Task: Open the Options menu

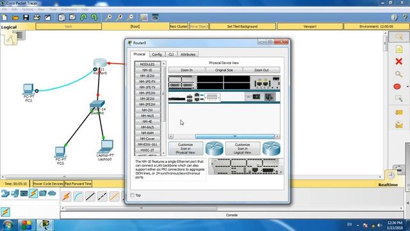Action: point(28,9)
